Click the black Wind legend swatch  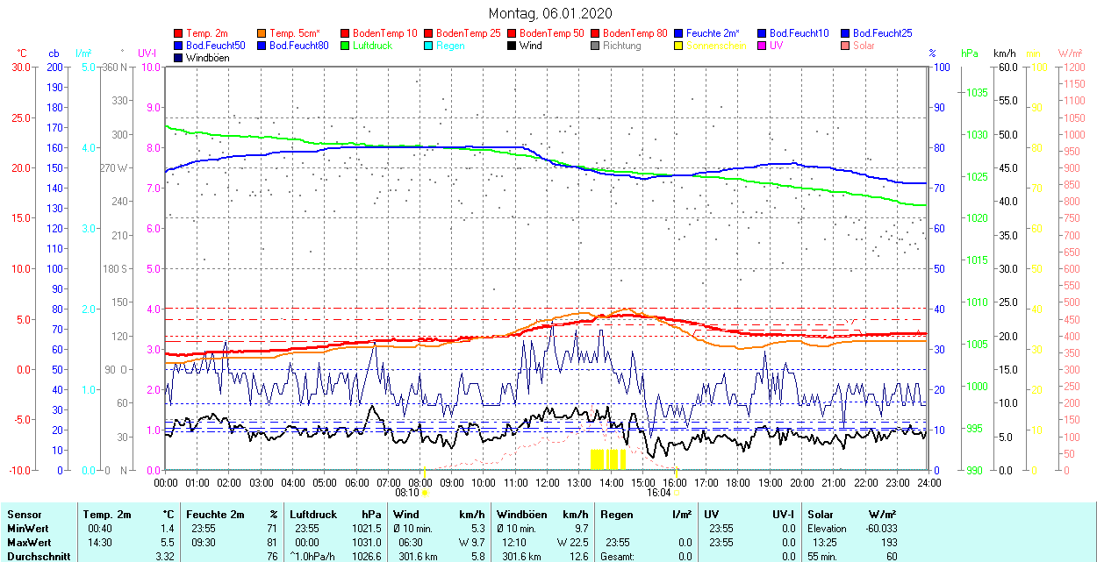512,46
